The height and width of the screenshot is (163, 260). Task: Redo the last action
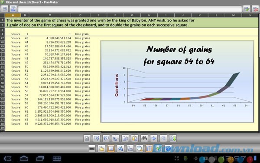click(x=106, y=138)
